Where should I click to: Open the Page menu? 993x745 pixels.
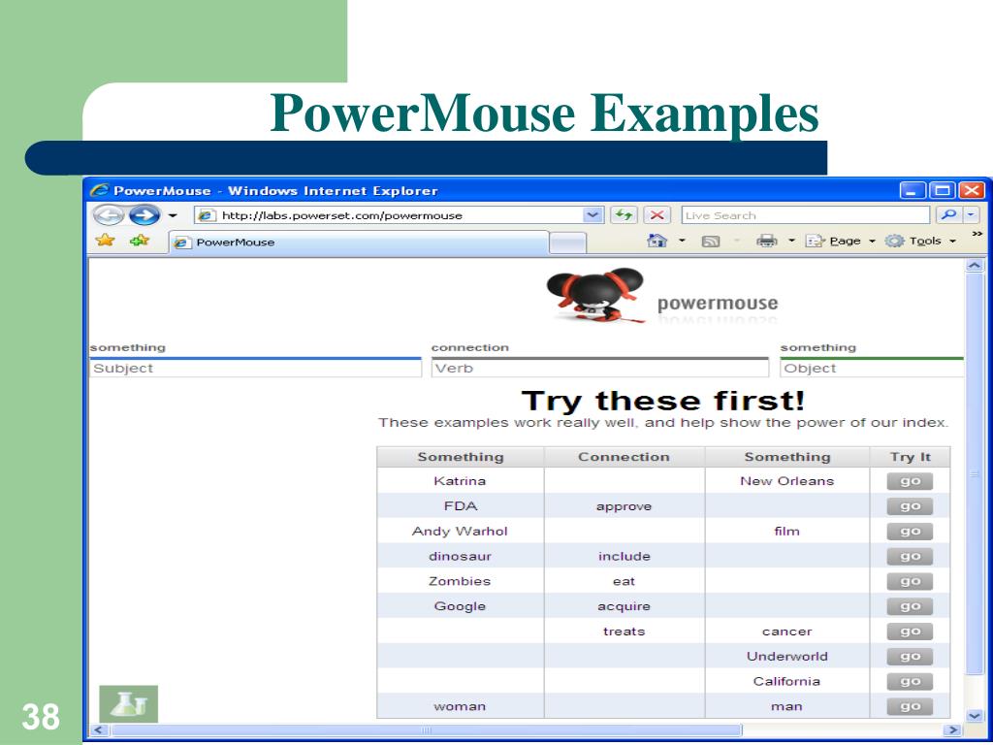[x=840, y=241]
